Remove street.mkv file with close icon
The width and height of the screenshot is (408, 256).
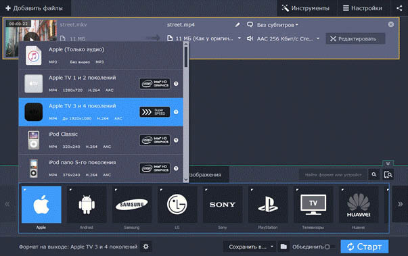click(x=391, y=24)
